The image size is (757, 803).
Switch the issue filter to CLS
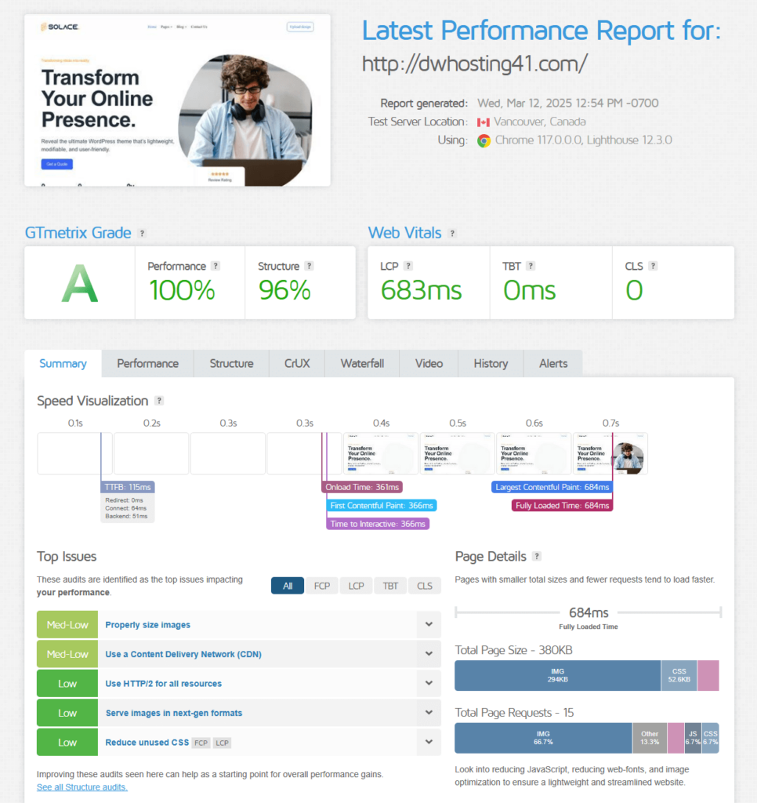coord(424,586)
